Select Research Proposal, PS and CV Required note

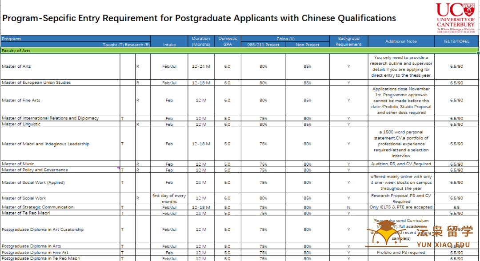click(x=401, y=199)
